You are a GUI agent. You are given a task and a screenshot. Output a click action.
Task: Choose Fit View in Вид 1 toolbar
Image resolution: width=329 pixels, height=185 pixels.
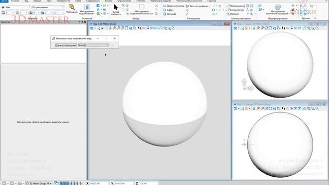(126, 28)
